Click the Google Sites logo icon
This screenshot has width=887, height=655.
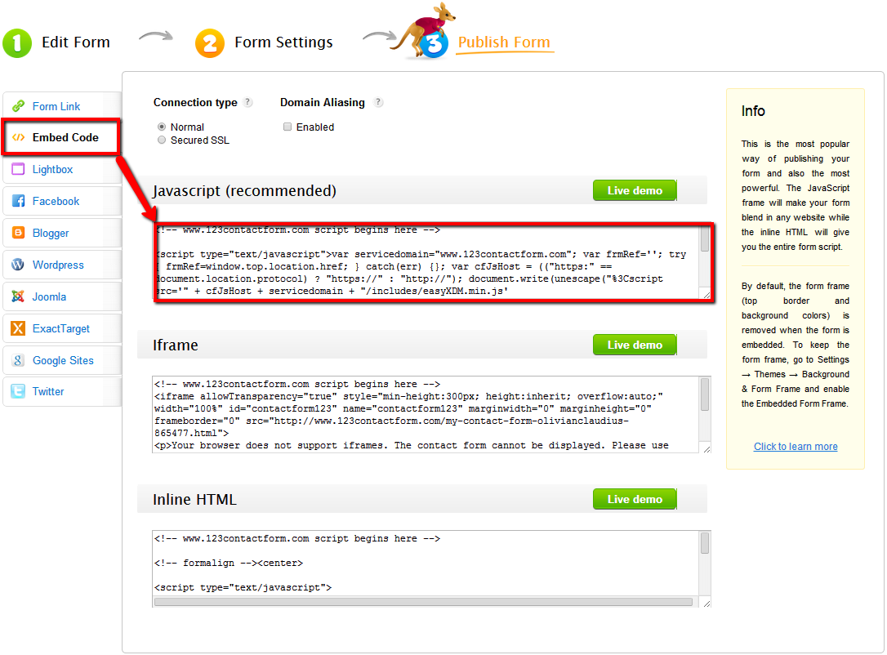tap(18, 360)
